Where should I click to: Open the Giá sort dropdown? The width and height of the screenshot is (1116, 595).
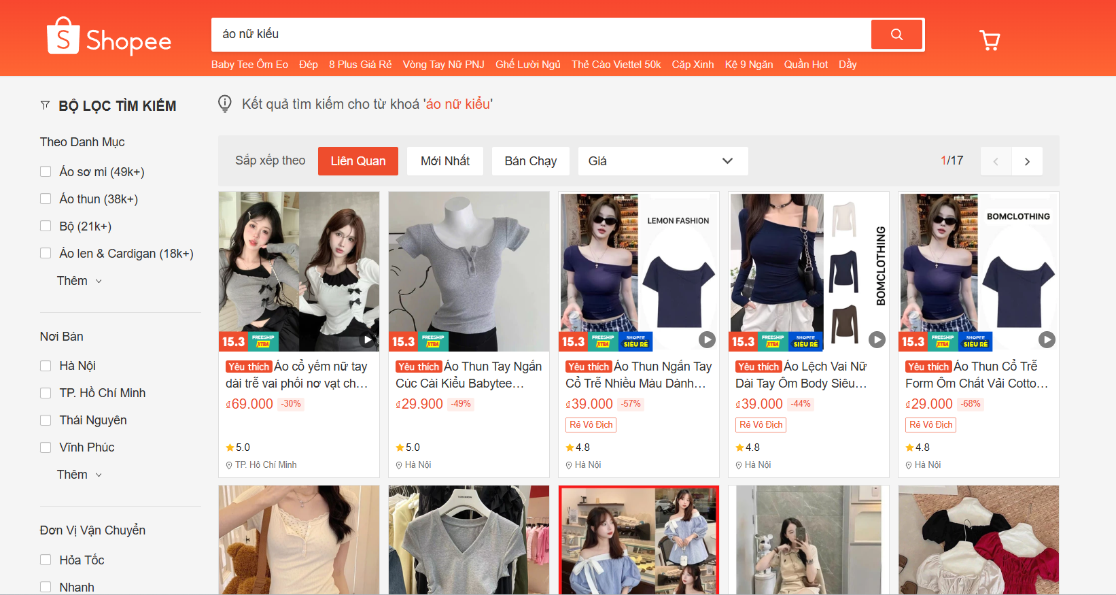[663, 161]
